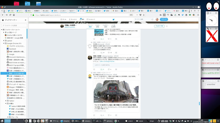Open the Library icon in Firefox toolbar
220x123 pixels.
[161, 15]
